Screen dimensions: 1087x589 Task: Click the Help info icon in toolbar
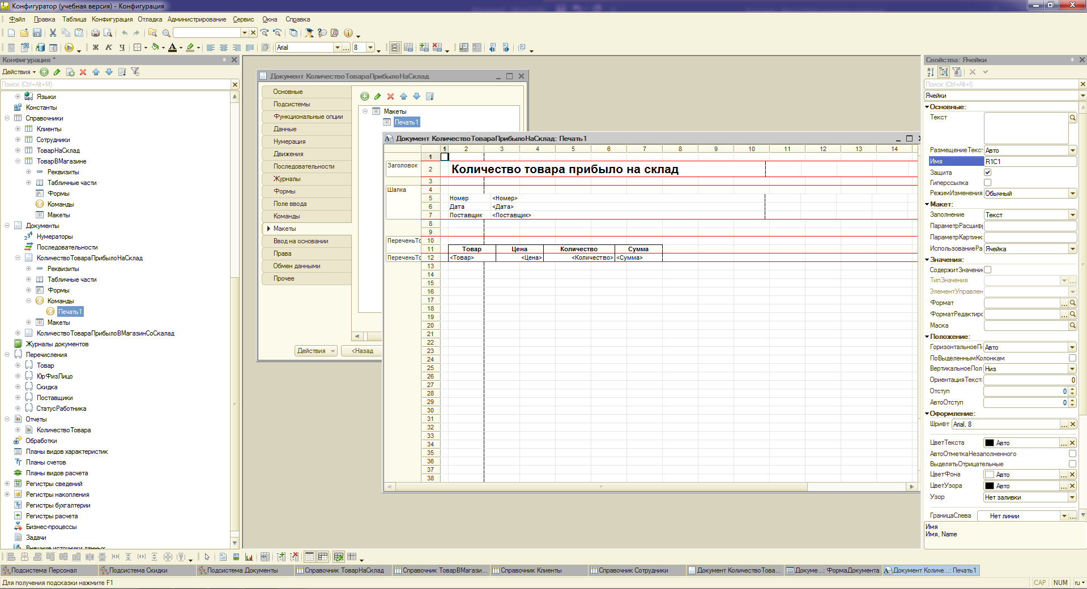(348, 33)
